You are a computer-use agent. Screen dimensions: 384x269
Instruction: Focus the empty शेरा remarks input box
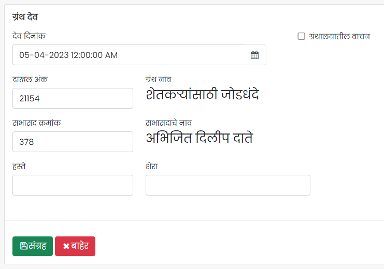coord(227,185)
